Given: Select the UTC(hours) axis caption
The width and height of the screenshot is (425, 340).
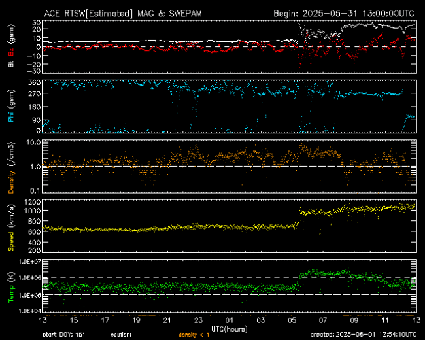Looking at the screenshot, I should [x=229, y=329].
